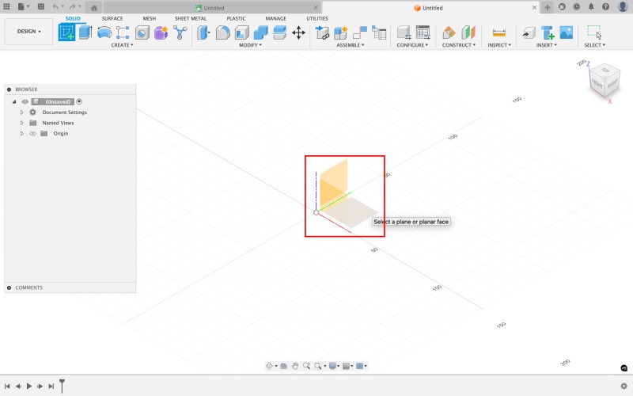This screenshot has height=396, width=633.
Task: Expand the Comments panel
Action: 9,287
